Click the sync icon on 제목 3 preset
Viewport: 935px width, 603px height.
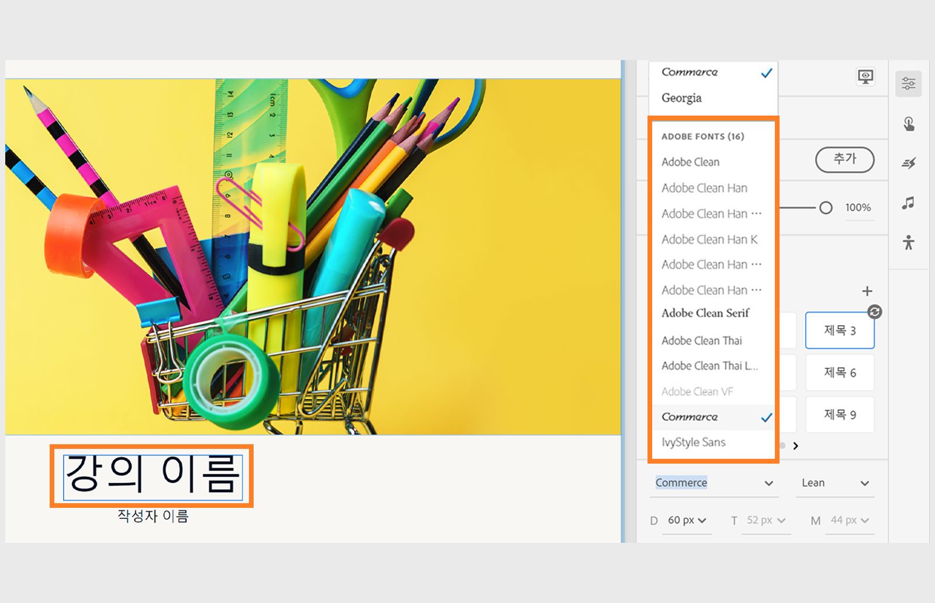point(874,312)
